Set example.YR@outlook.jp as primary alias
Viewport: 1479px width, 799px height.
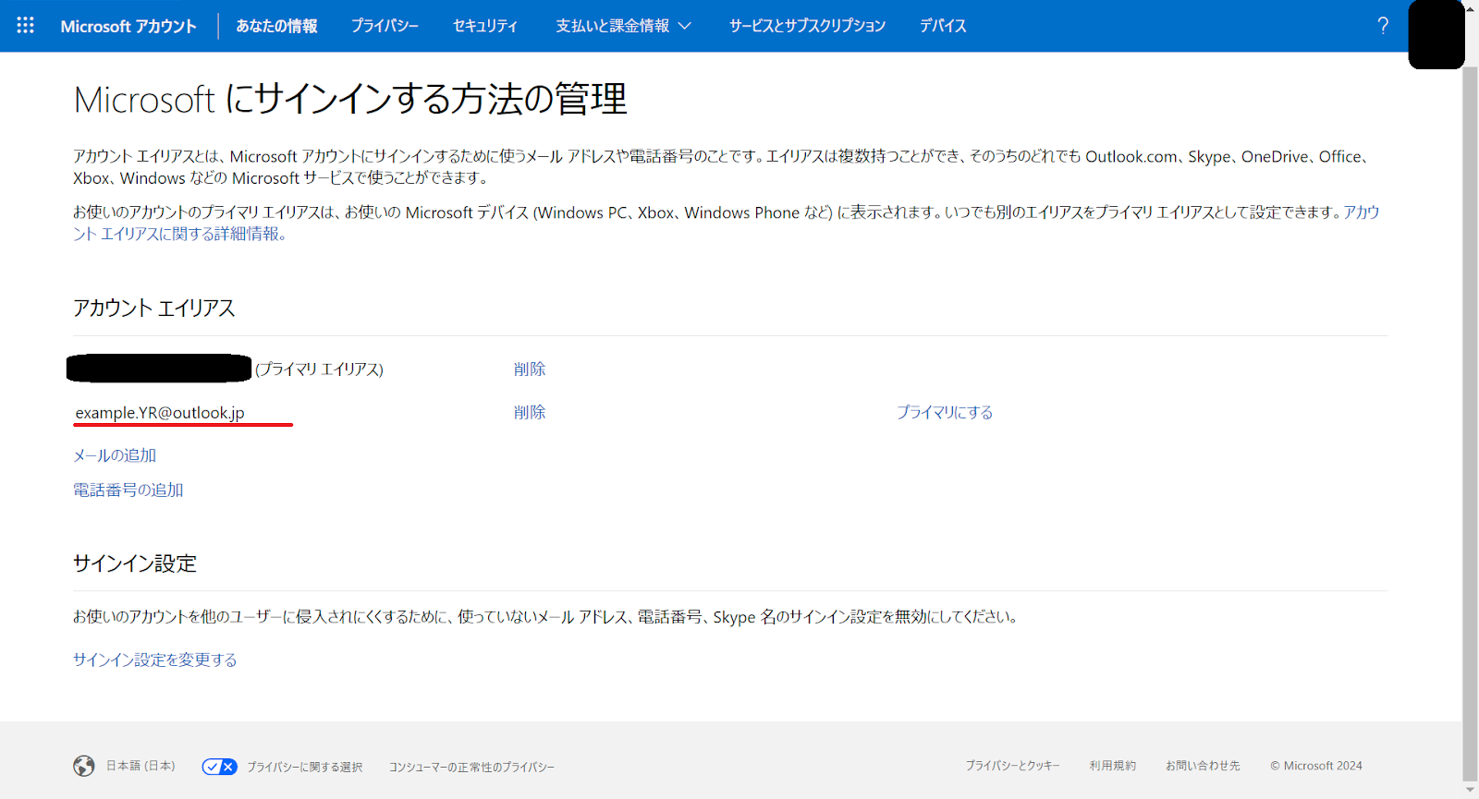[945, 412]
